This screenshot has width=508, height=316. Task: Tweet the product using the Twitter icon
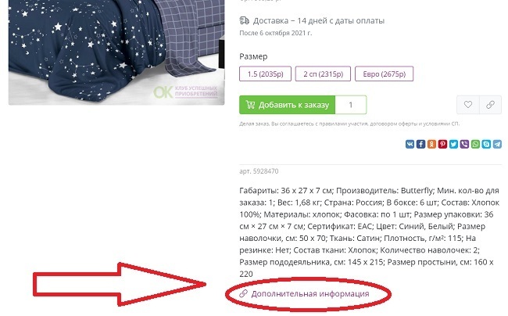tap(453, 144)
